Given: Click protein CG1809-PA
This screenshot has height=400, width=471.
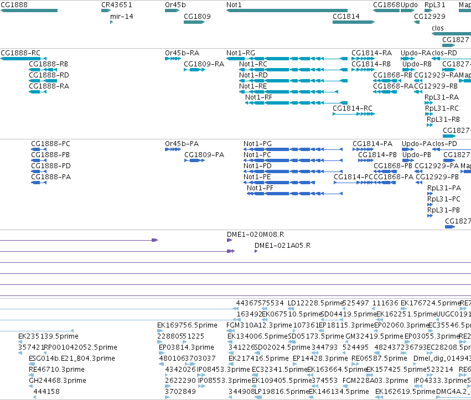Looking at the screenshot, I should pos(195,160).
